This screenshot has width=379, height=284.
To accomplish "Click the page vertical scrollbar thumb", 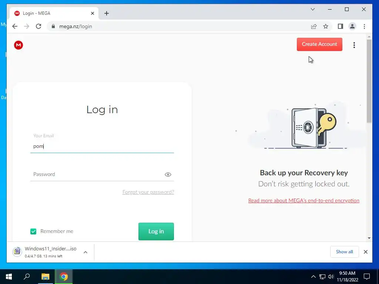I will point(369,81).
